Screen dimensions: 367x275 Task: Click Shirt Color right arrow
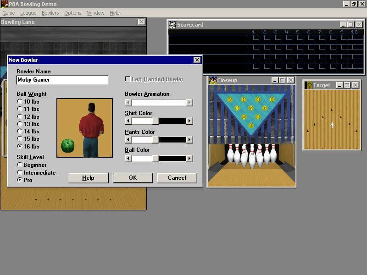tap(189, 121)
